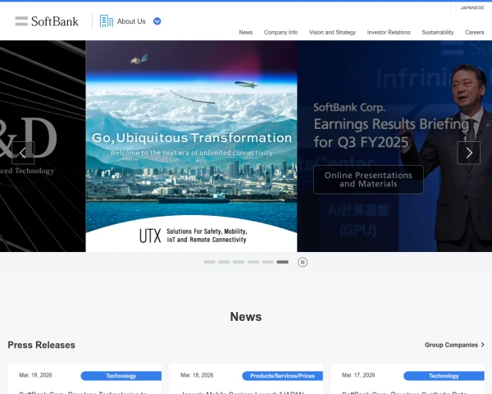The width and height of the screenshot is (492, 394).
Task: Select sixth active carousel indicator
Action: coord(282,262)
